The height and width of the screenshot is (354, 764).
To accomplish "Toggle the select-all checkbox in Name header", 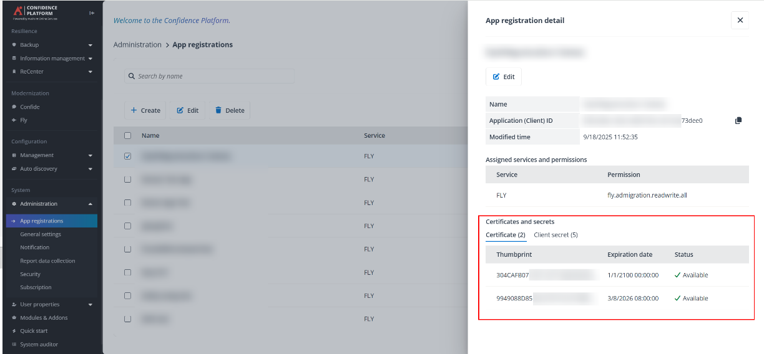I will [x=128, y=135].
